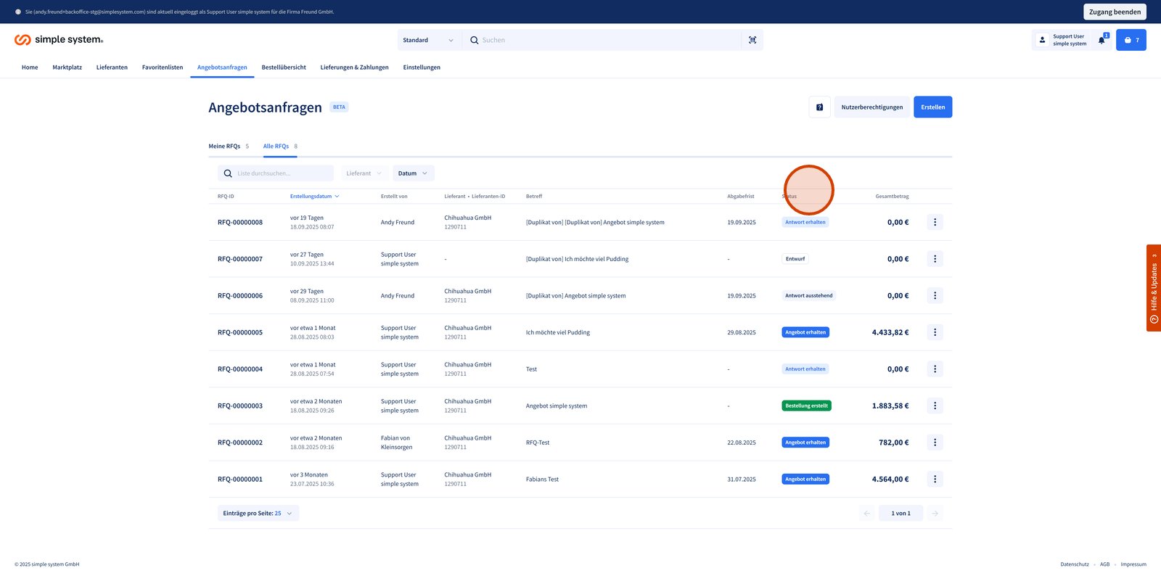Switch to the Meine RFQs tab

coord(225,147)
